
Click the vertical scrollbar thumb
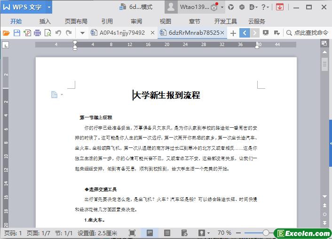coord(324,63)
